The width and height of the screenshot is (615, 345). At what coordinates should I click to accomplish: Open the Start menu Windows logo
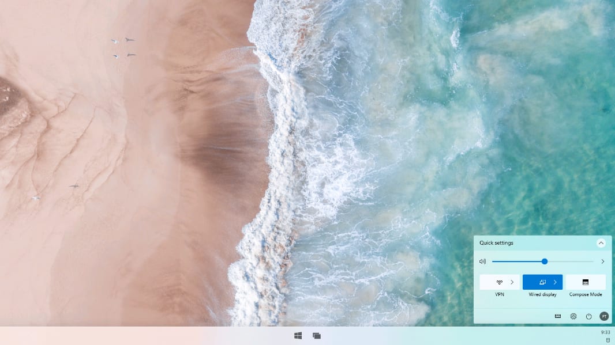pos(298,336)
